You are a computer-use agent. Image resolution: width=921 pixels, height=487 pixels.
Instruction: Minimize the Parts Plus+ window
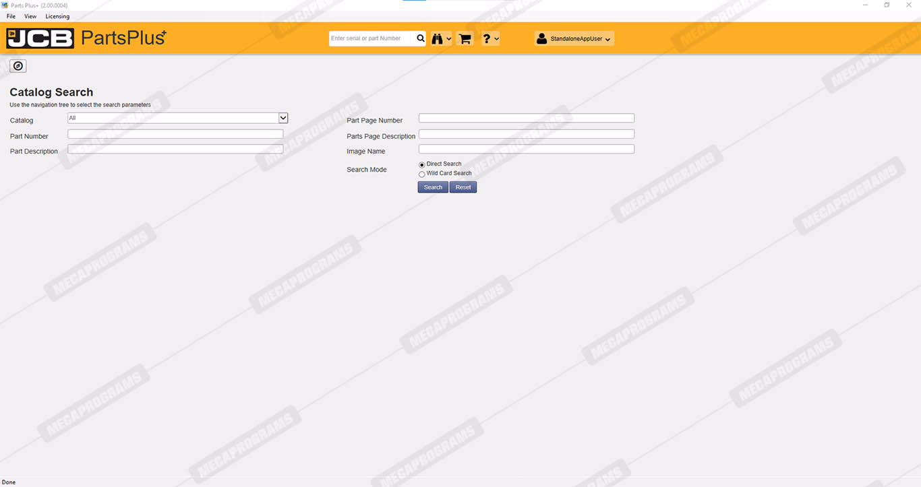pyautogui.click(x=866, y=5)
